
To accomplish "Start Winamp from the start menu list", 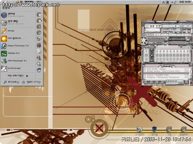I will 18,31.
